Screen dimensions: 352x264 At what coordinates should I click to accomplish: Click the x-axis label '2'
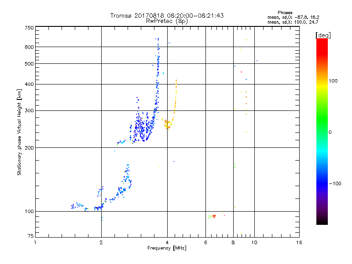[101, 242]
